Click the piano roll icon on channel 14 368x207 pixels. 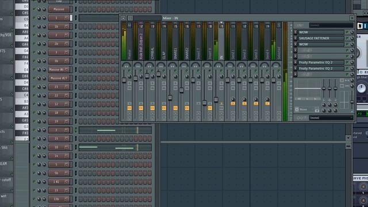pos(67,156)
